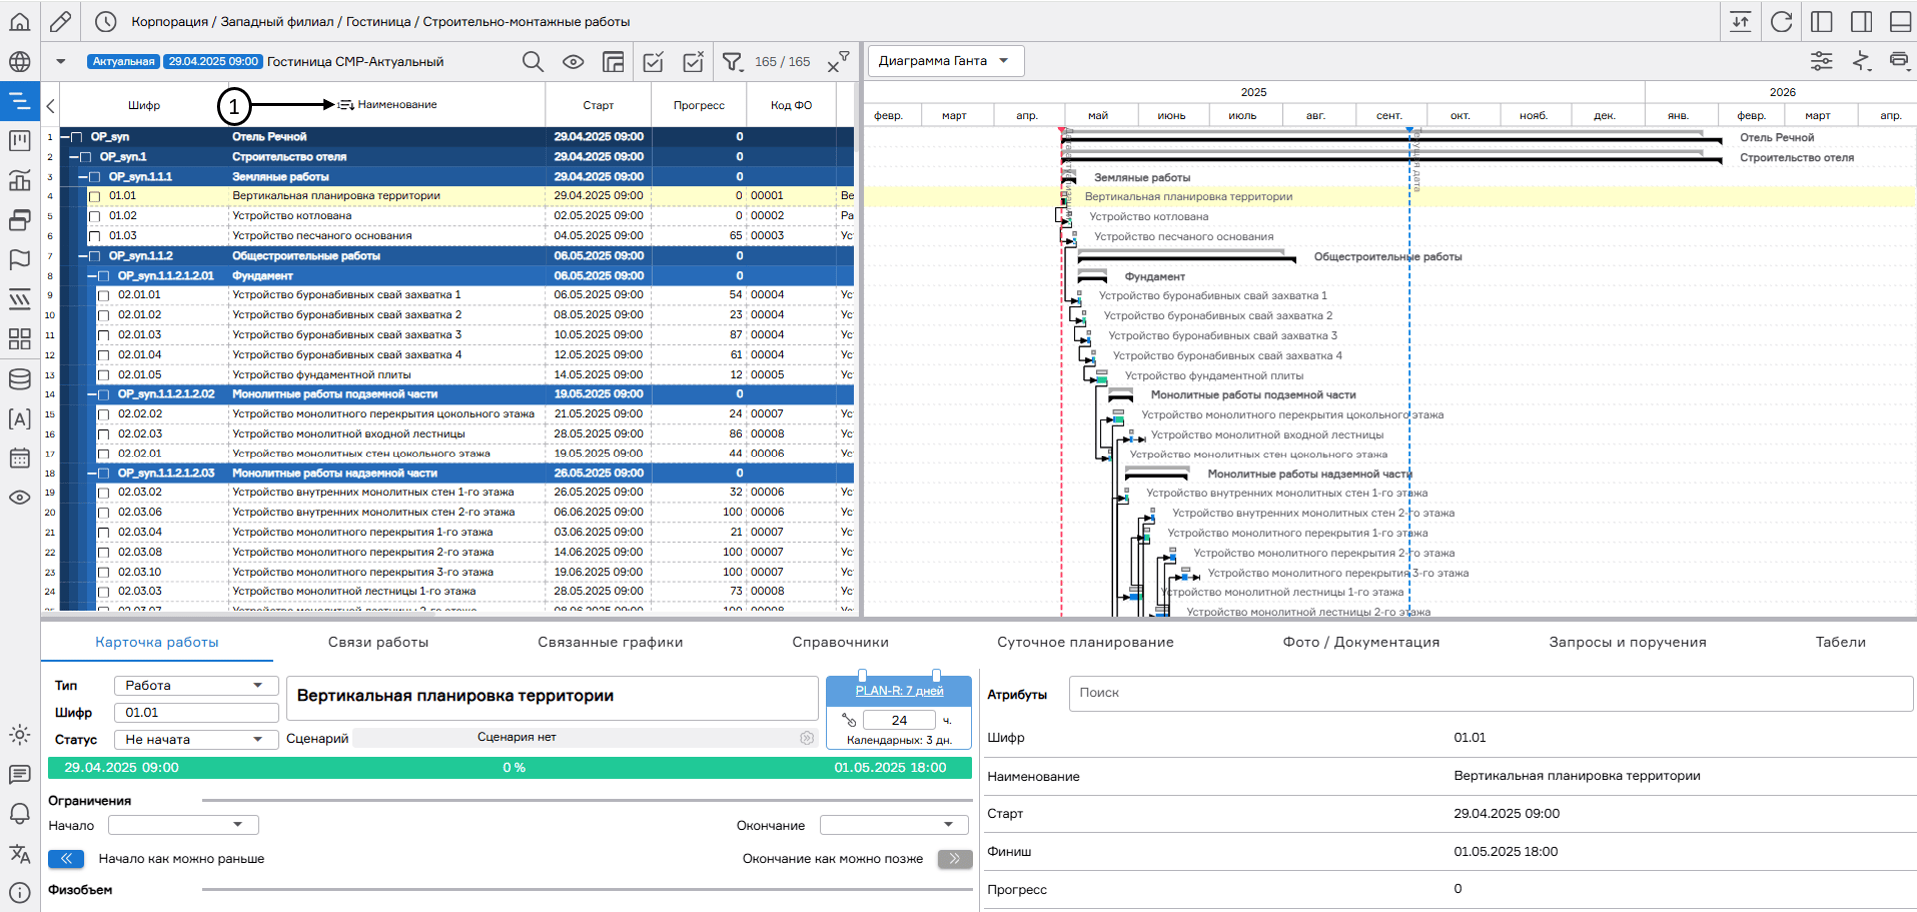
Task: Click the globe icon in left sidebar
Action: click(x=19, y=62)
